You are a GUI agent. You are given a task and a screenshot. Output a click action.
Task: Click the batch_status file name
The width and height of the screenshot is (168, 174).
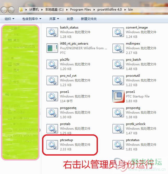(x=69, y=27)
